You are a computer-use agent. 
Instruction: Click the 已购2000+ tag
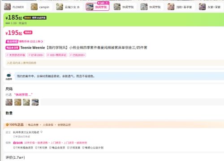point(78,55)
